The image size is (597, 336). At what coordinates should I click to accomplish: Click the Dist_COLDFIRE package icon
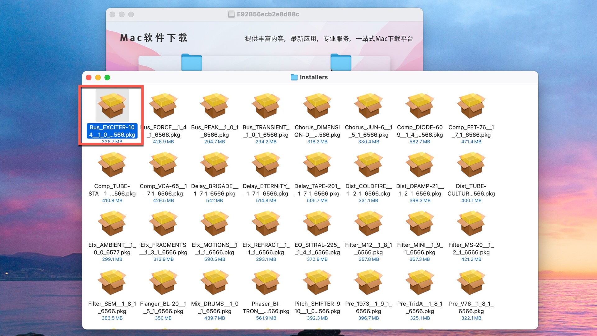click(368, 165)
